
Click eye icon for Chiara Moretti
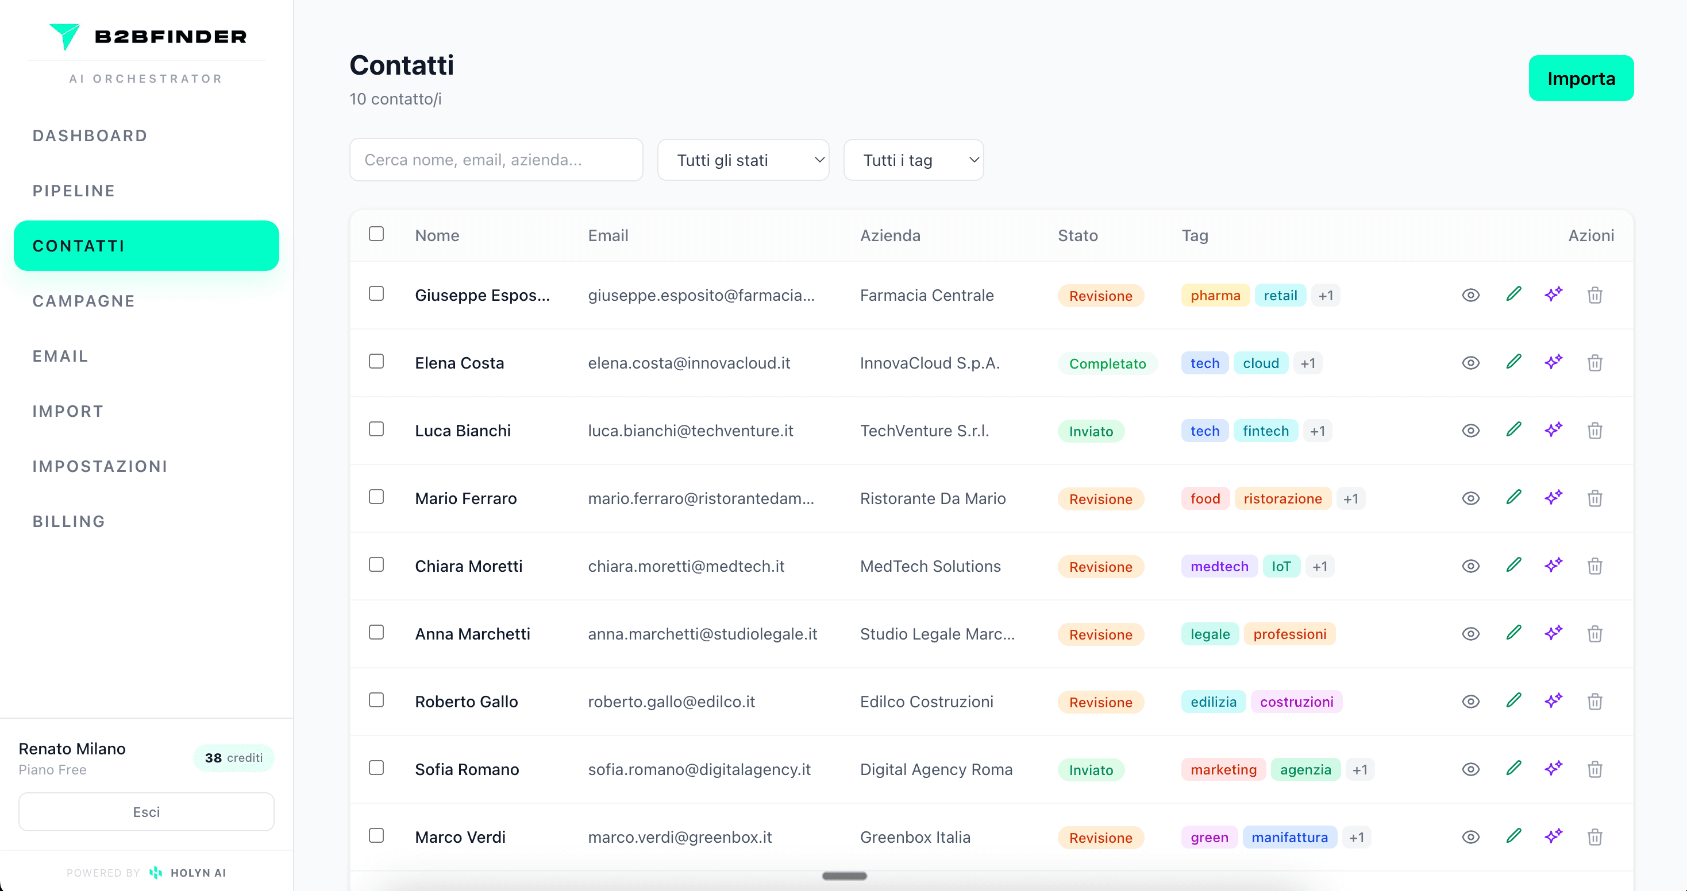pos(1470,566)
